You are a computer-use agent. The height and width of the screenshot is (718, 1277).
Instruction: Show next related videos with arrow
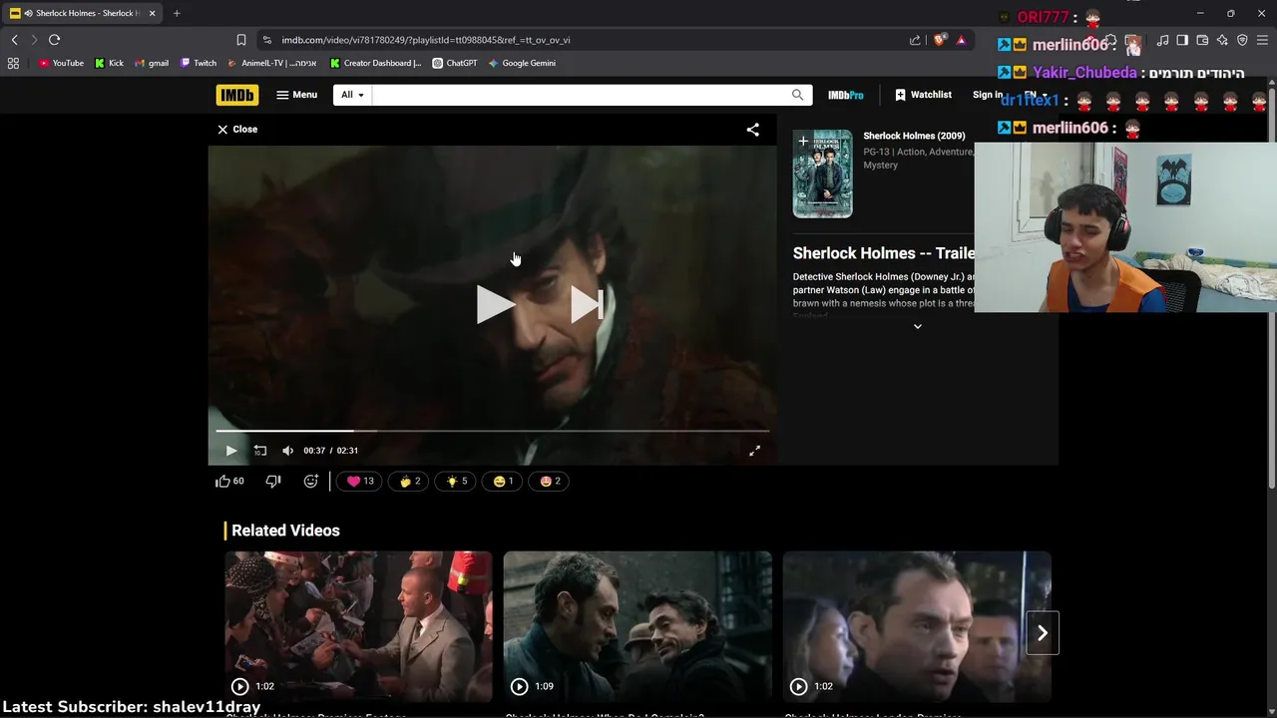tap(1042, 632)
